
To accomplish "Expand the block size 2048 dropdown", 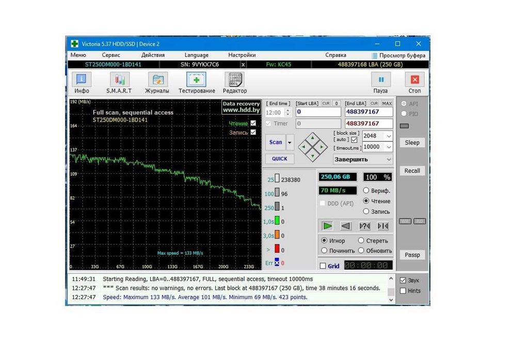I will [389, 136].
